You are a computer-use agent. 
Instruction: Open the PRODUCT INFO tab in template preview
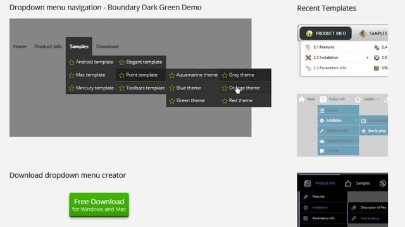click(x=325, y=33)
